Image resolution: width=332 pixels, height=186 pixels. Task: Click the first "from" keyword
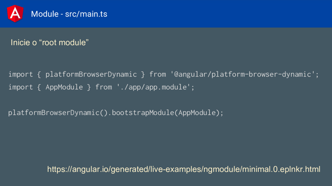(158, 75)
